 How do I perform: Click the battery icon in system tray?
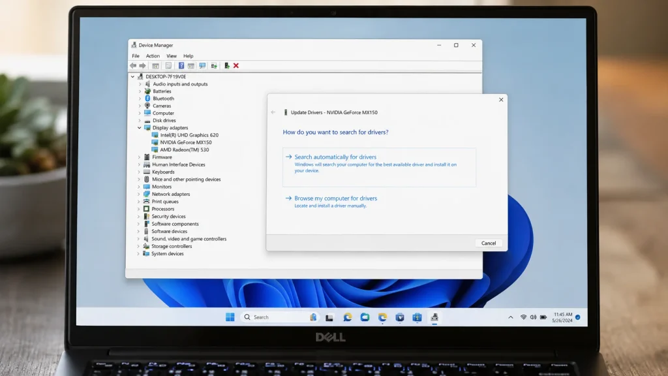point(543,317)
